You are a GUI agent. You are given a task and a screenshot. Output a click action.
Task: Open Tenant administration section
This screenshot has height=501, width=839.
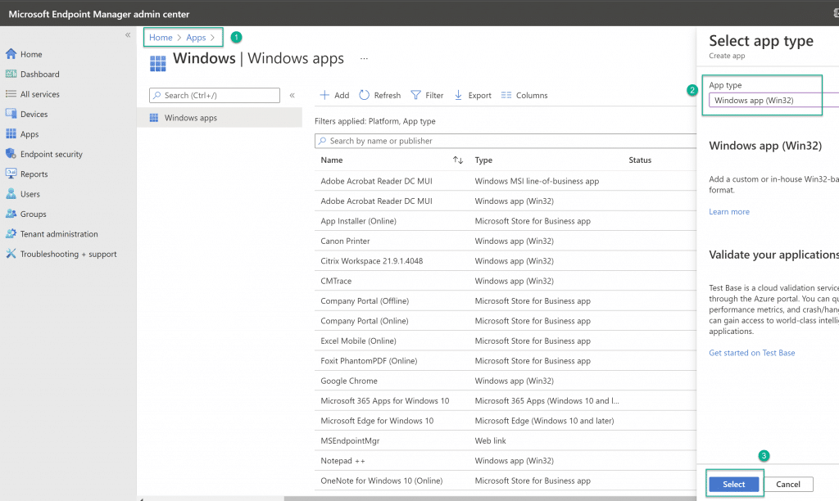coord(52,233)
